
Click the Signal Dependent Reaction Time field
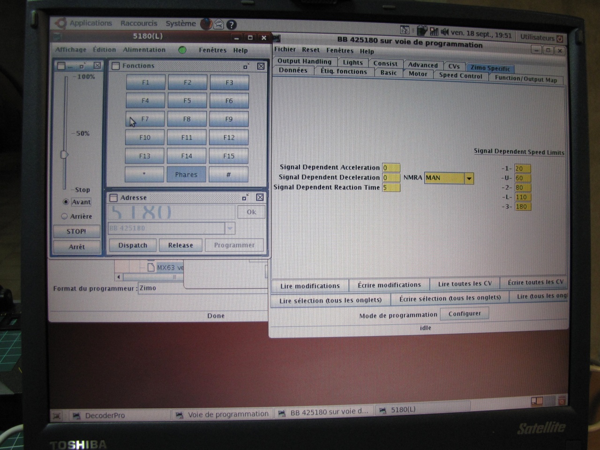coord(391,187)
